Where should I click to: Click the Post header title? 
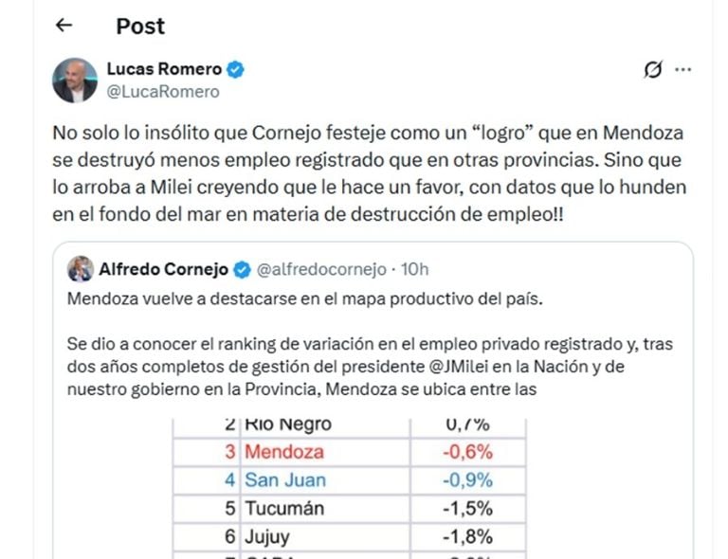coord(140,27)
